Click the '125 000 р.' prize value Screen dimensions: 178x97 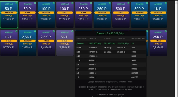click(x=93, y=56)
